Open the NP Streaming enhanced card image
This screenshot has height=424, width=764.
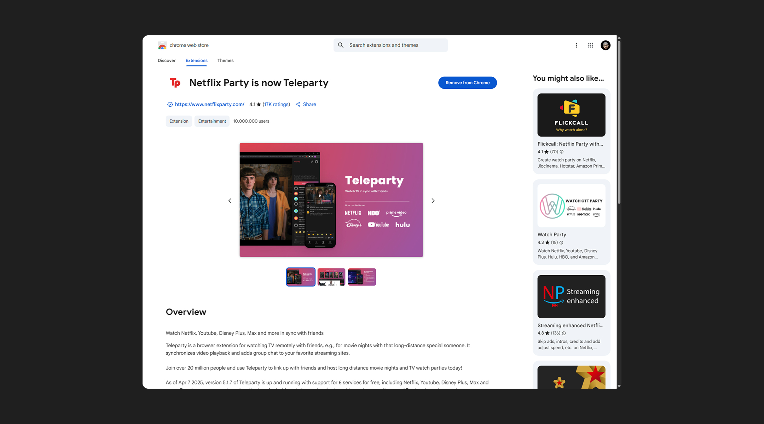[572, 297]
